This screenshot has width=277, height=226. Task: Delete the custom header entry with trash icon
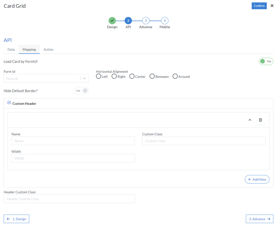[x=260, y=120]
